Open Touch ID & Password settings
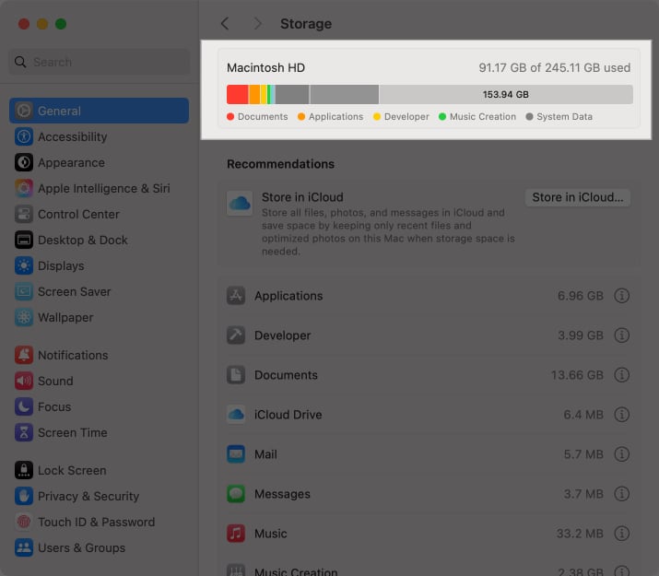Viewport: 659px width, 576px height. (x=97, y=522)
